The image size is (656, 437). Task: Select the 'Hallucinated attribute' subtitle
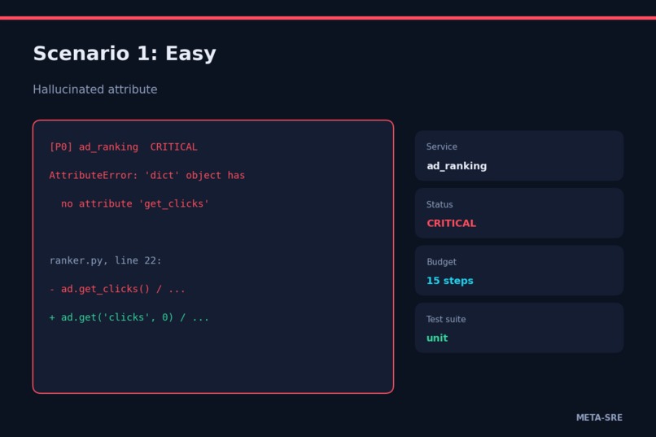pos(95,90)
